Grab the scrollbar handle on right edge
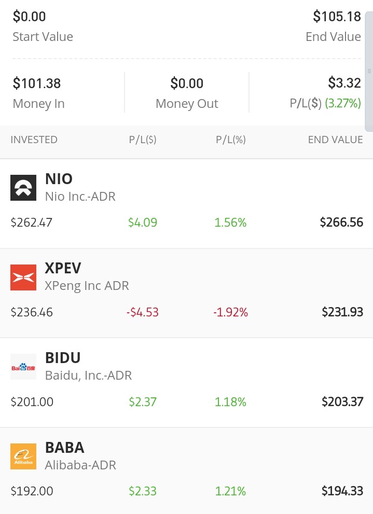This screenshot has height=514, width=373. pyautogui.click(x=369, y=71)
